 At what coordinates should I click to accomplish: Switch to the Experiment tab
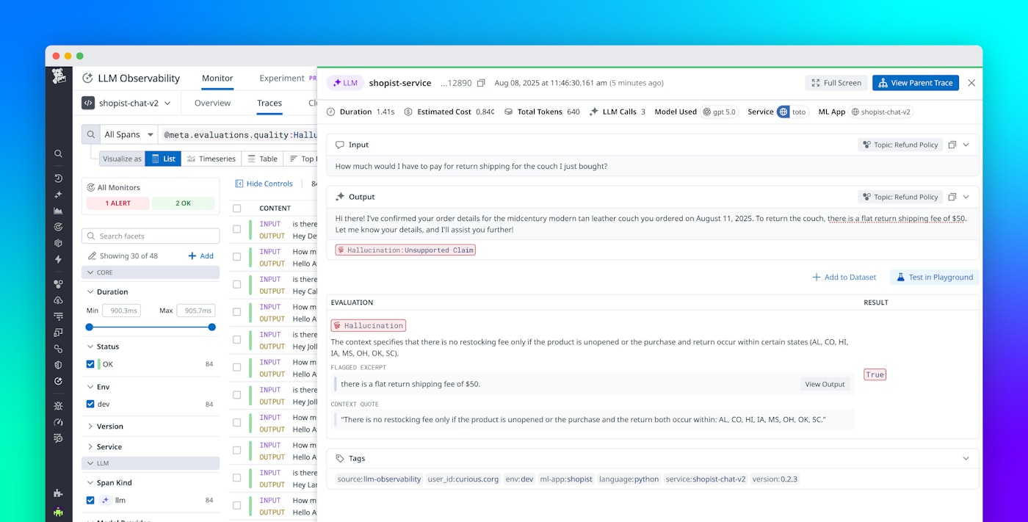pyautogui.click(x=283, y=79)
